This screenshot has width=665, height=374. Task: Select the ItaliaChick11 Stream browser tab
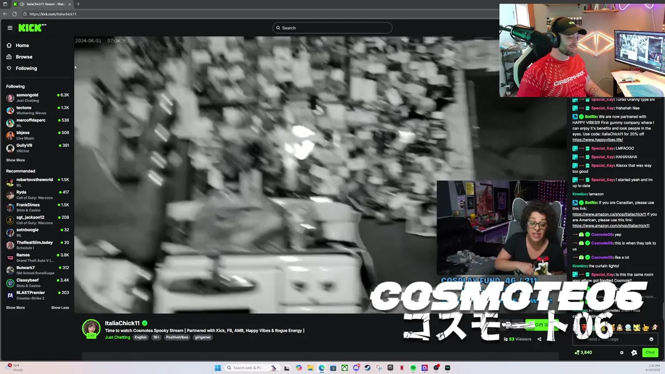(x=43, y=4)
